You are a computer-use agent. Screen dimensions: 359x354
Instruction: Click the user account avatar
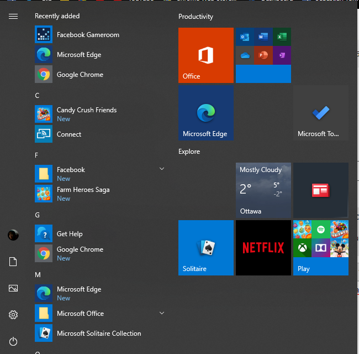pos(13,235)
